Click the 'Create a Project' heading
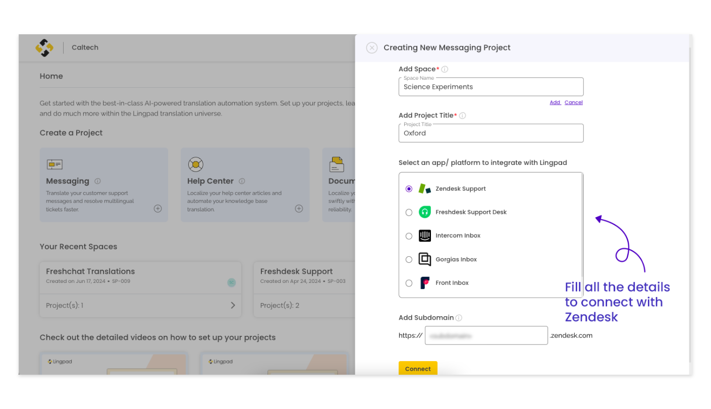This screenshot has height=409, width=711. tap(71, 133)
